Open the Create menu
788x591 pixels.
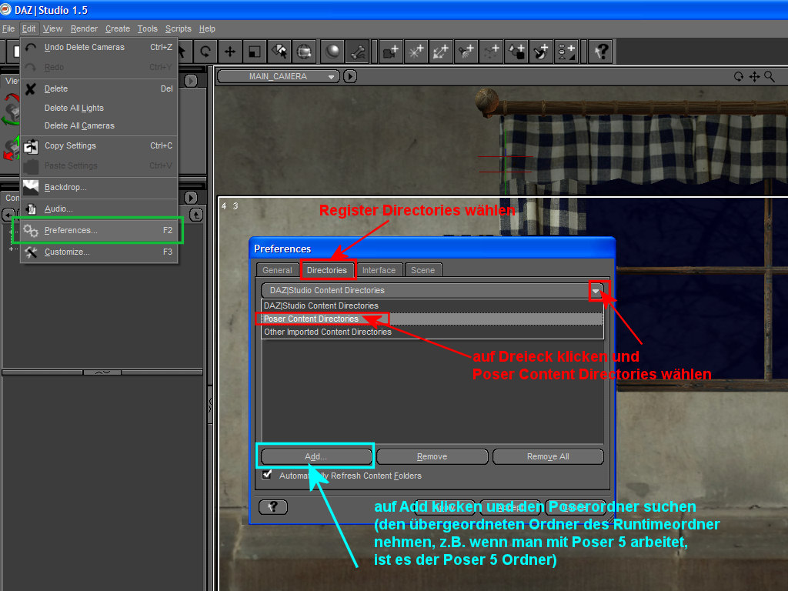coord(118,28)
